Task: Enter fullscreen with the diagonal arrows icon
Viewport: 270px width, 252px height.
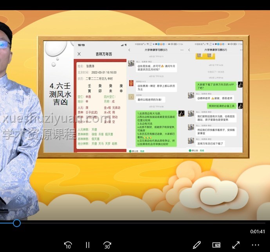Action: pyautogui.click(x=236, y=245)
